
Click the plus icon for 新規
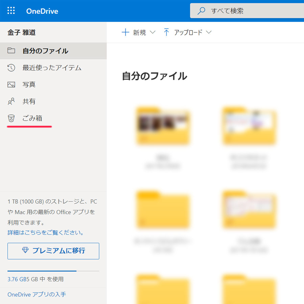(125, 32)
